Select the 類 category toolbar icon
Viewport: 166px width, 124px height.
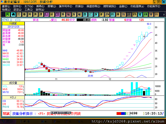[63, 14]
